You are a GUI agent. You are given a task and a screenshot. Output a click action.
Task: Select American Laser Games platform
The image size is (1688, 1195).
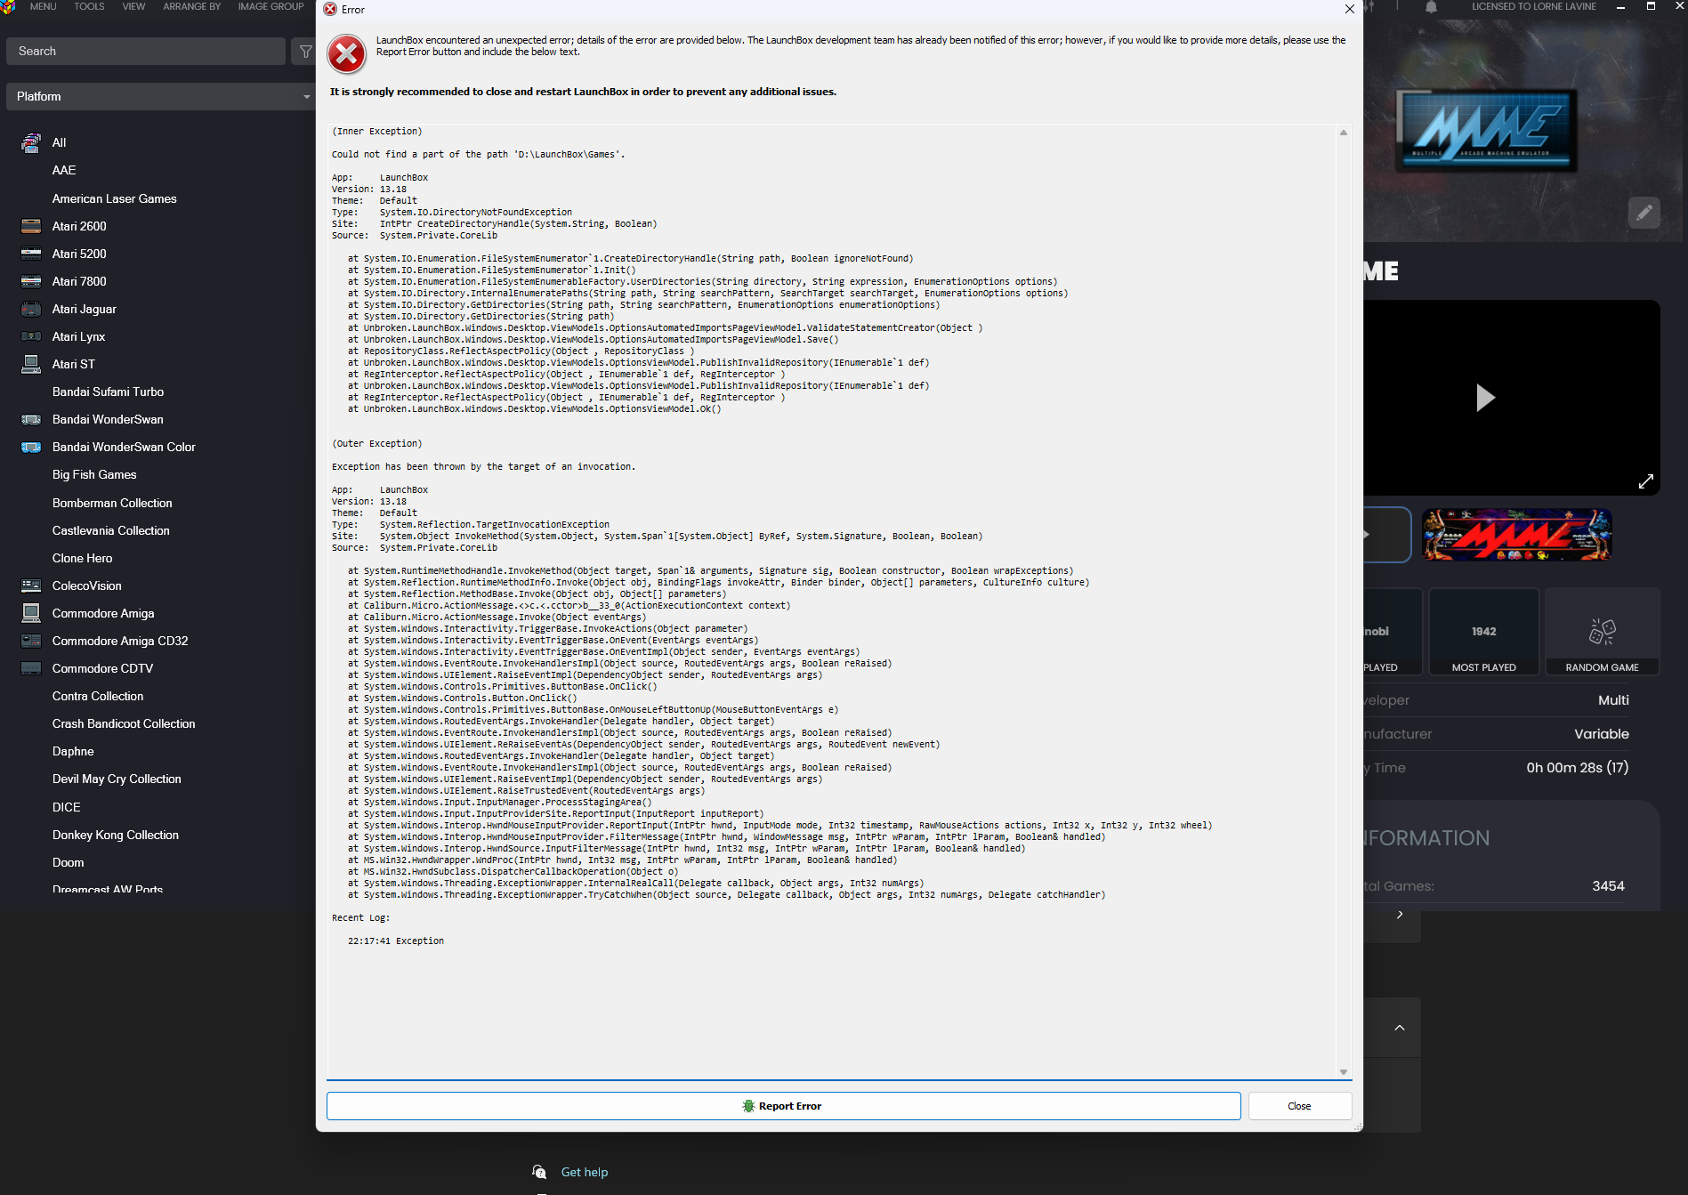pos(114,198)
